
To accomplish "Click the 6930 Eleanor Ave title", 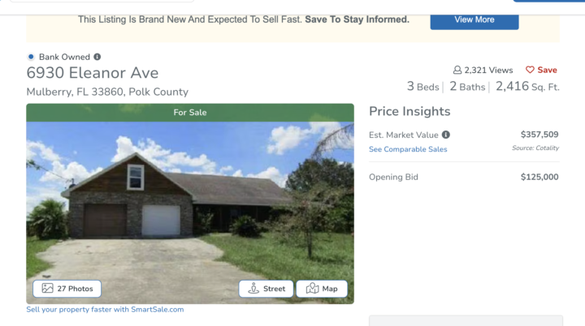I will coord(93,73).
